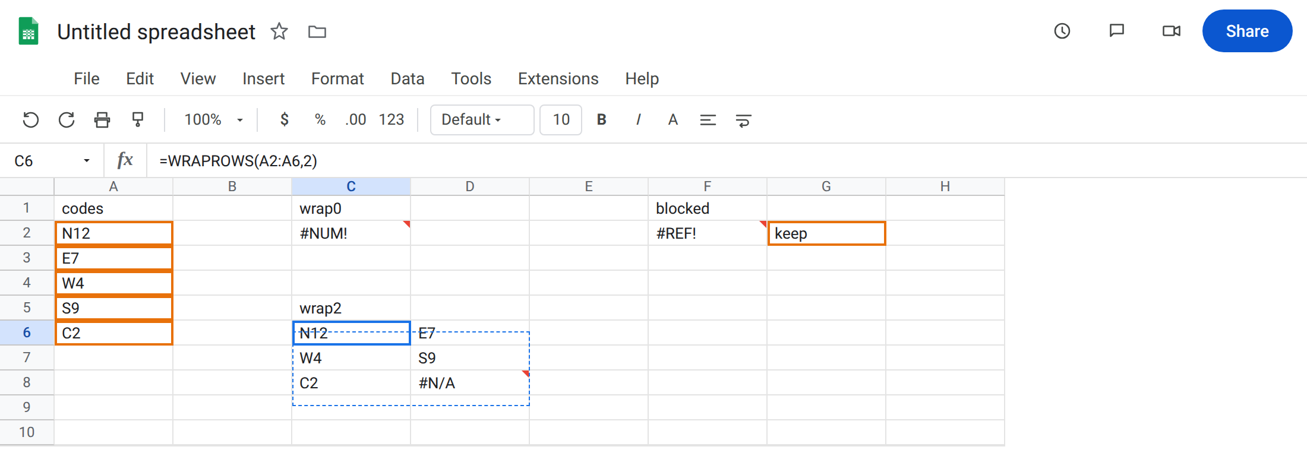
Task: Open the Default font dropdown
Action: 482,120
